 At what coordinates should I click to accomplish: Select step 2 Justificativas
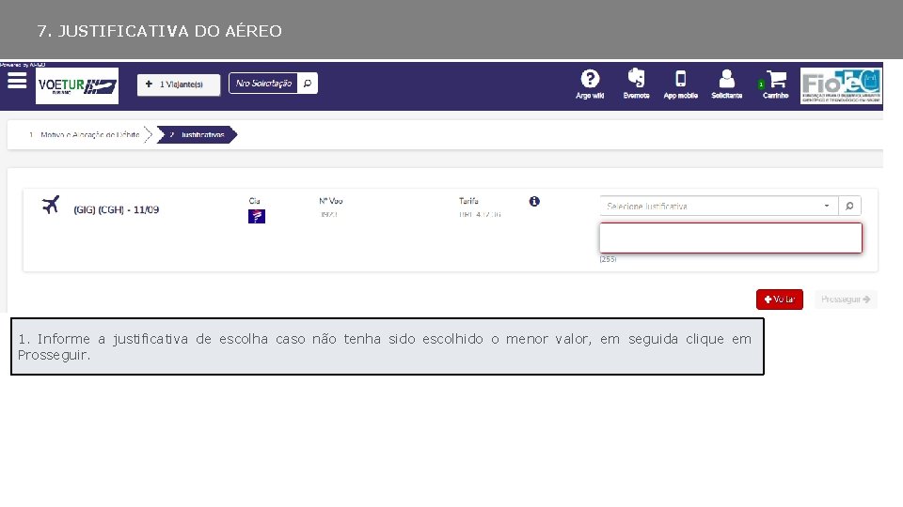197,134
